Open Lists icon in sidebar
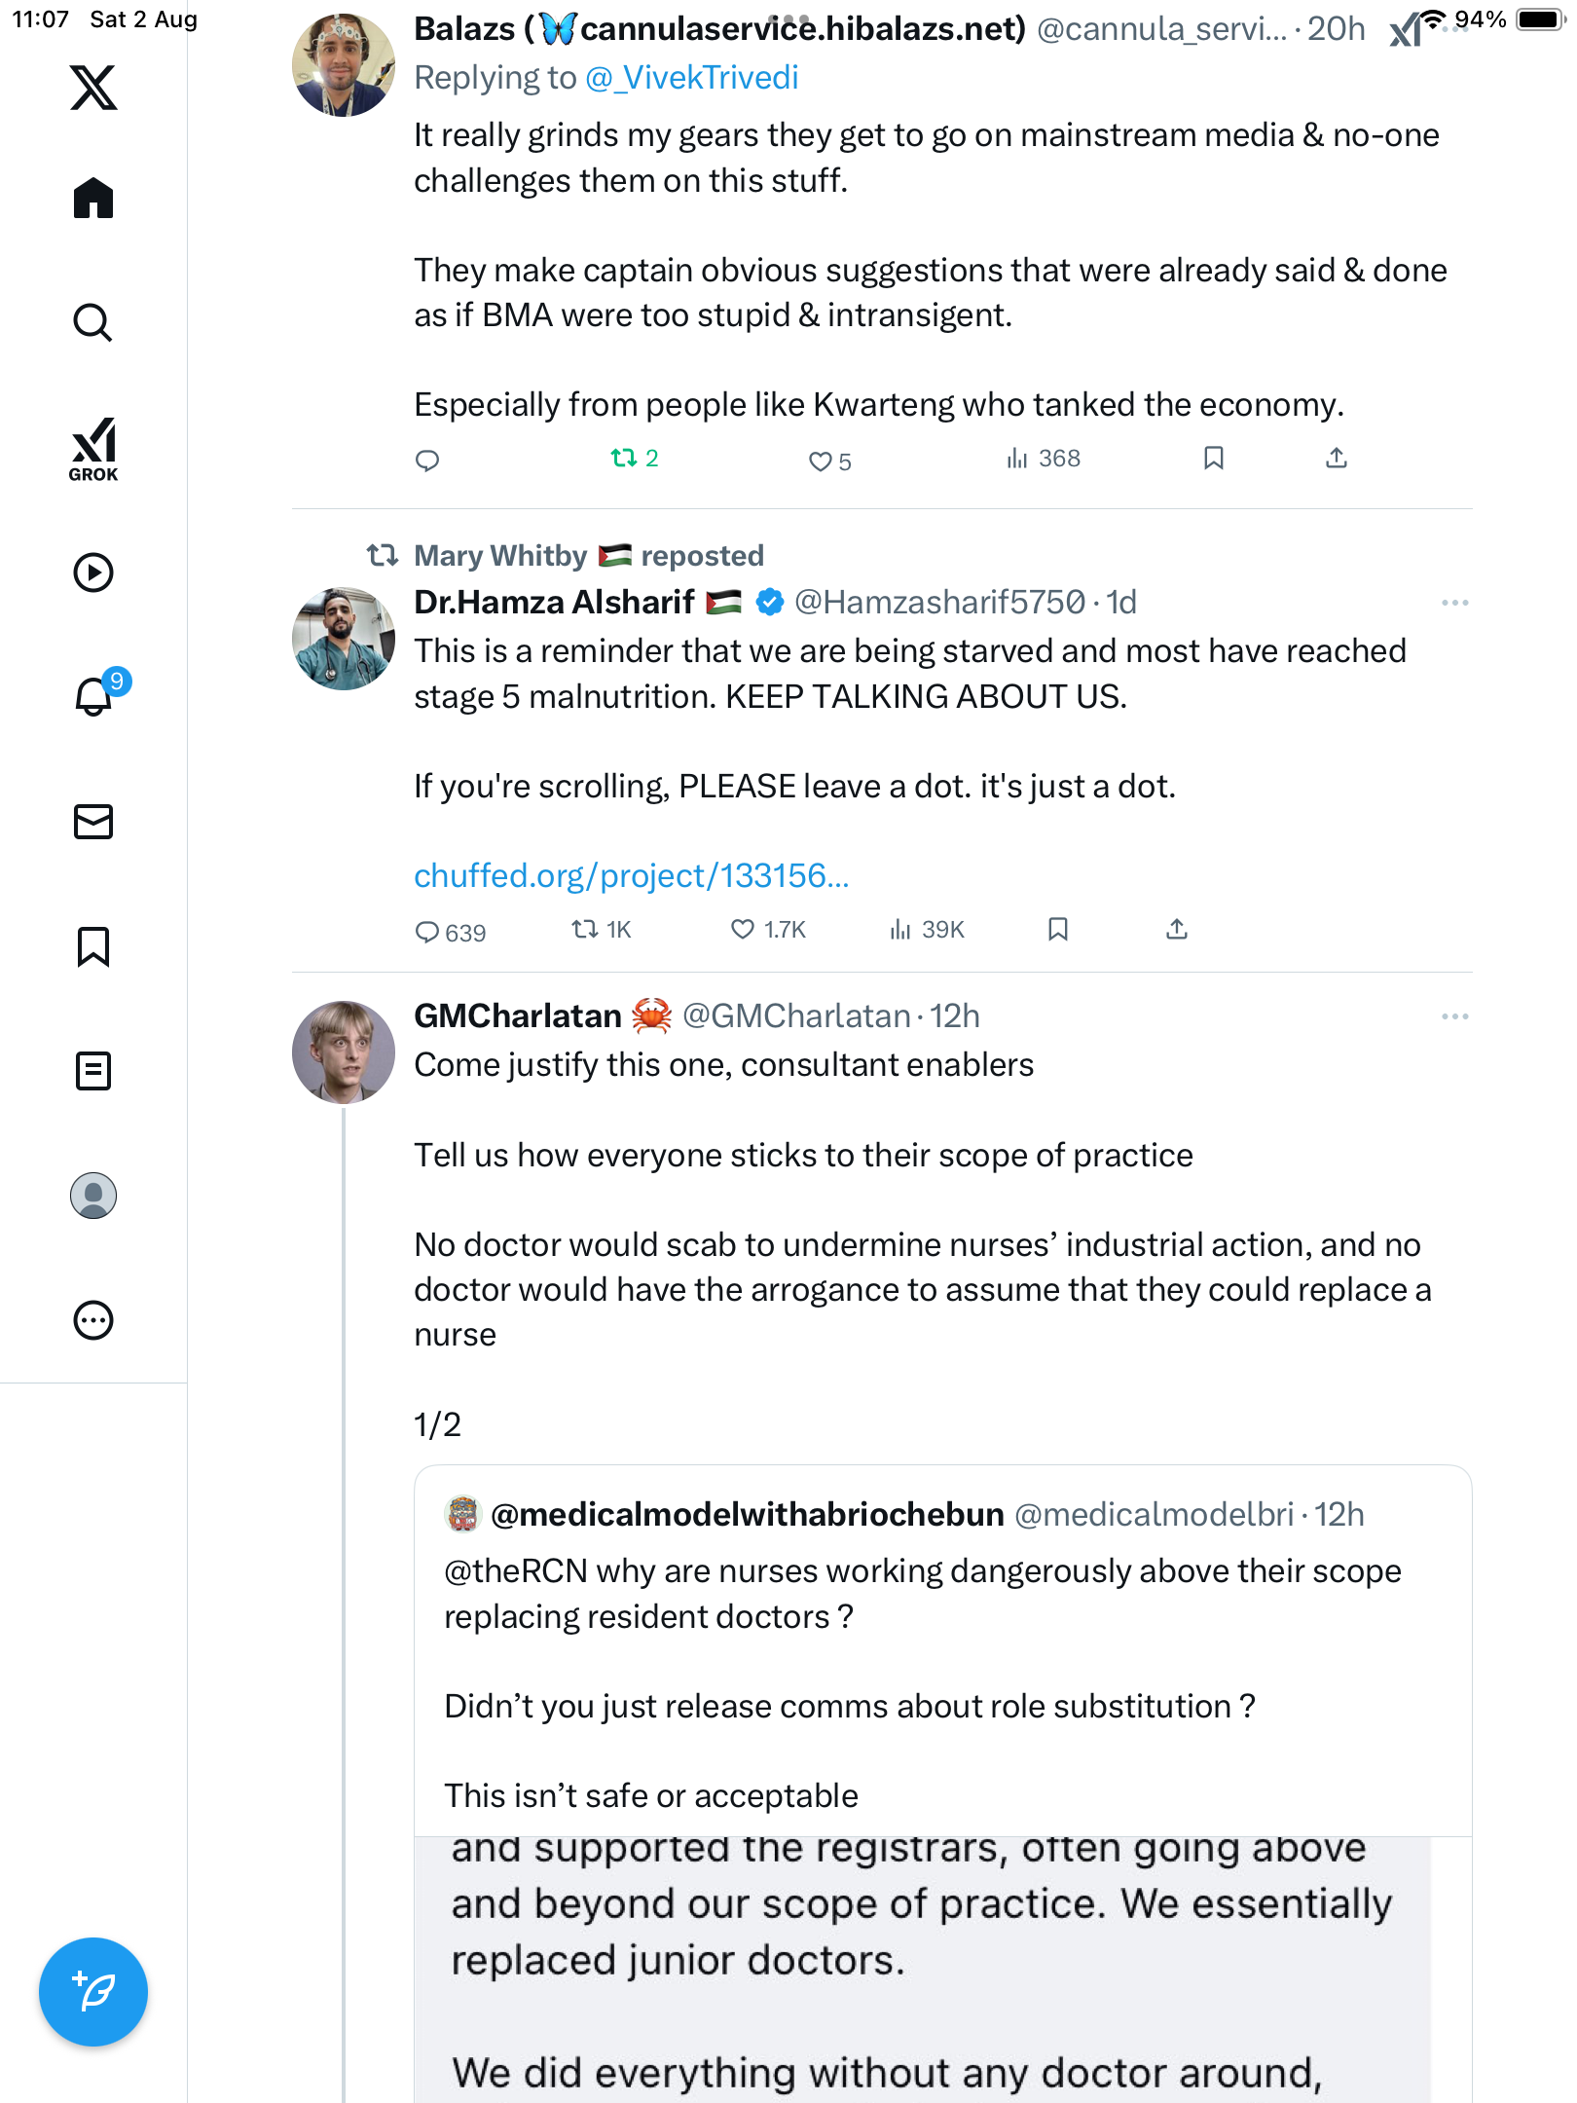1577x2103 pixels. click(x=93, y=1071)
